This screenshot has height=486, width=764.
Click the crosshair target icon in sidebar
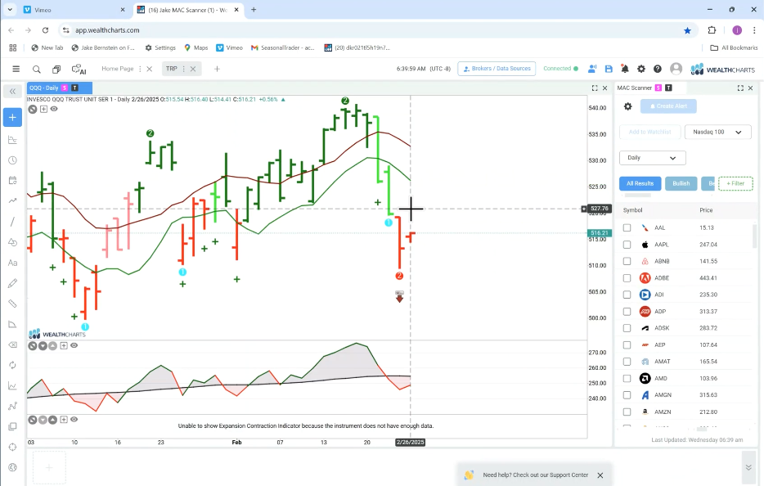[12, 447]
